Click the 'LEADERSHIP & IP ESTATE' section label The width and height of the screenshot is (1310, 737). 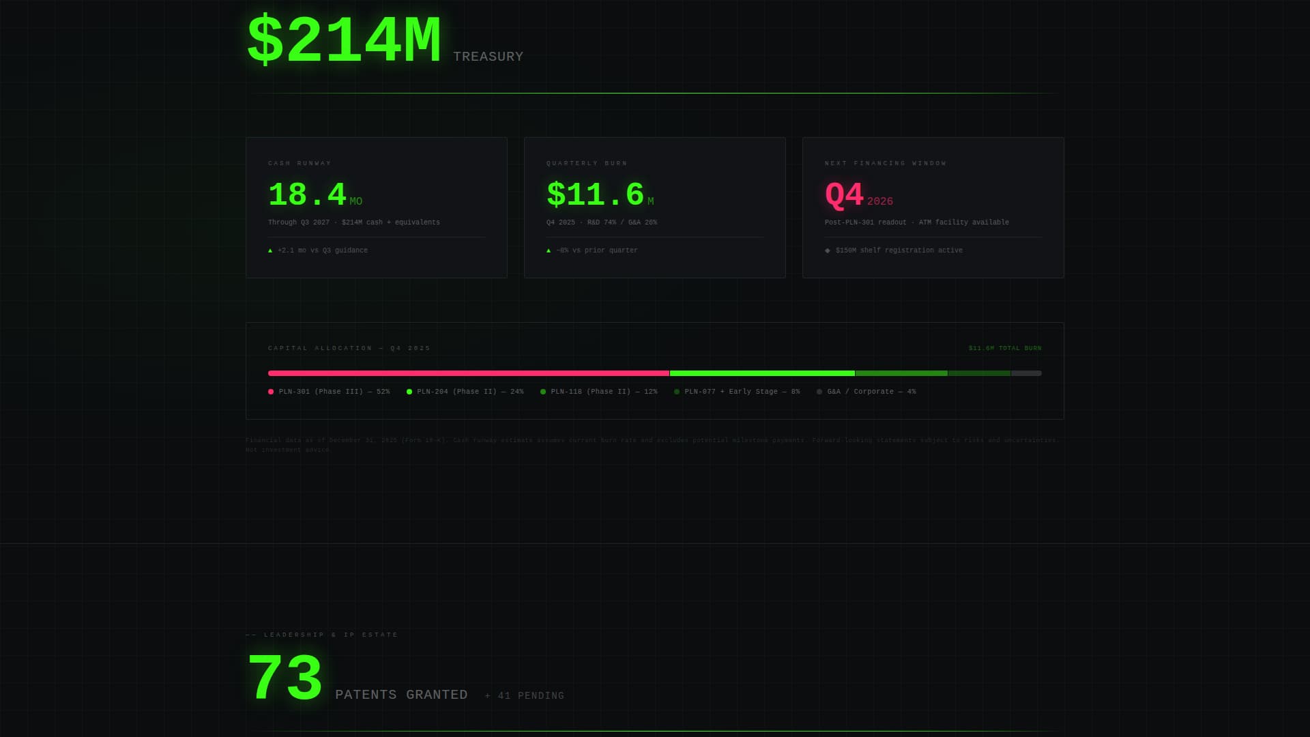pos(331,635)
